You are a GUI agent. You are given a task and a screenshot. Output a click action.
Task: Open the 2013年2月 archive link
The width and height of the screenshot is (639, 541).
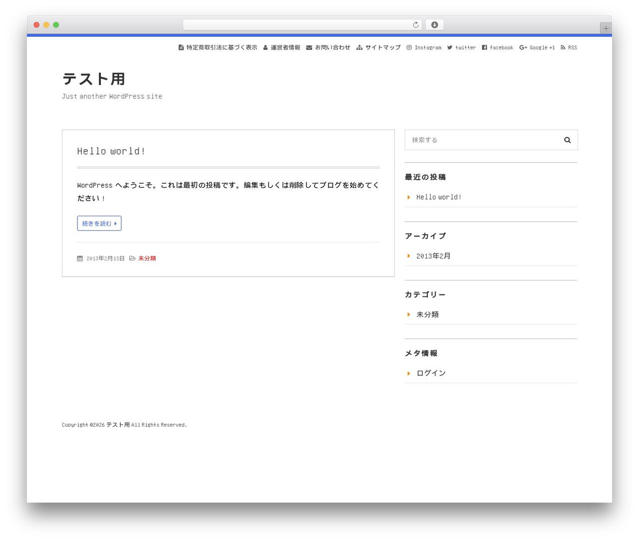coord(433,256)
